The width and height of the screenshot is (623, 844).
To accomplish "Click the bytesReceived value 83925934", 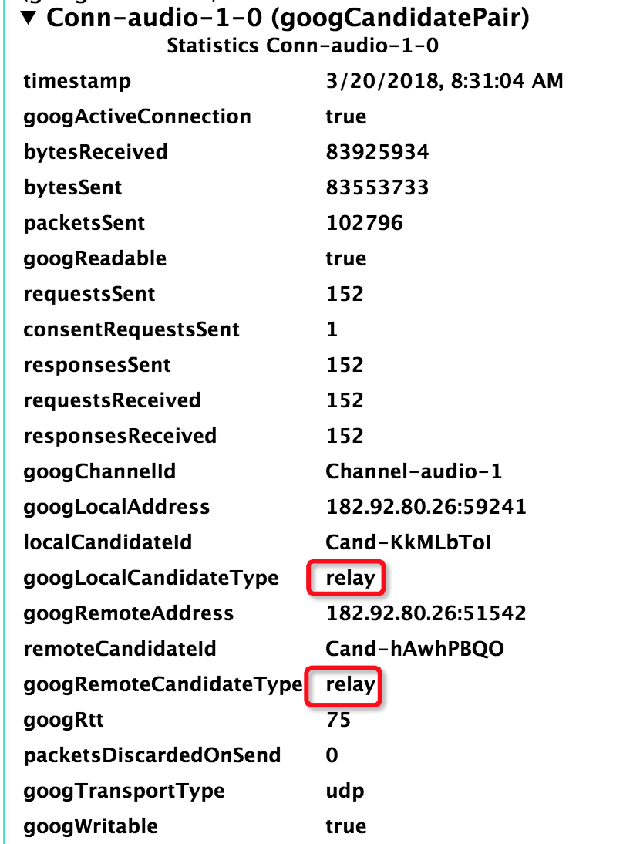I will [x=377, y=152].
